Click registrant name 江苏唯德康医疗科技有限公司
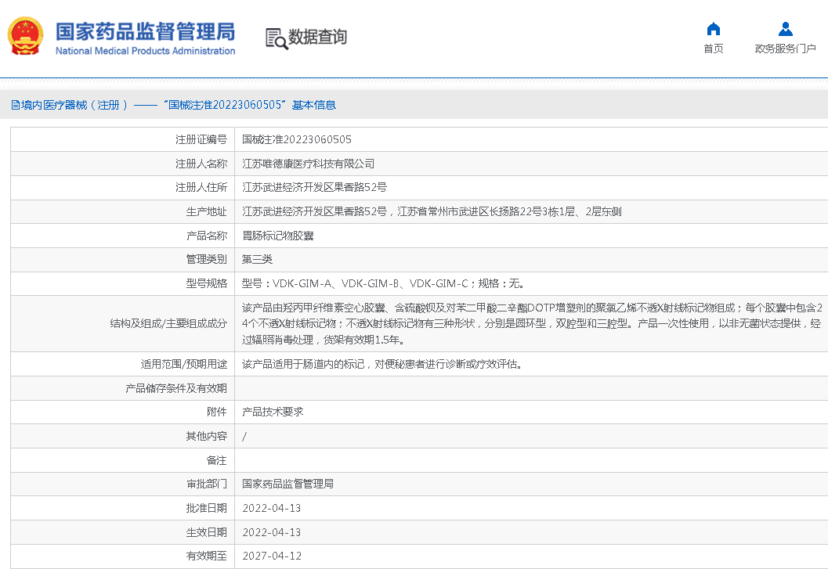 pyautogui.click(x=309, y=164)
